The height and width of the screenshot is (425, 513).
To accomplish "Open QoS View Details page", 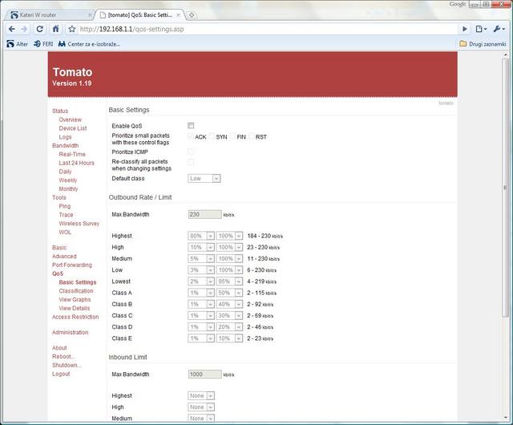I will pos(75,309).
